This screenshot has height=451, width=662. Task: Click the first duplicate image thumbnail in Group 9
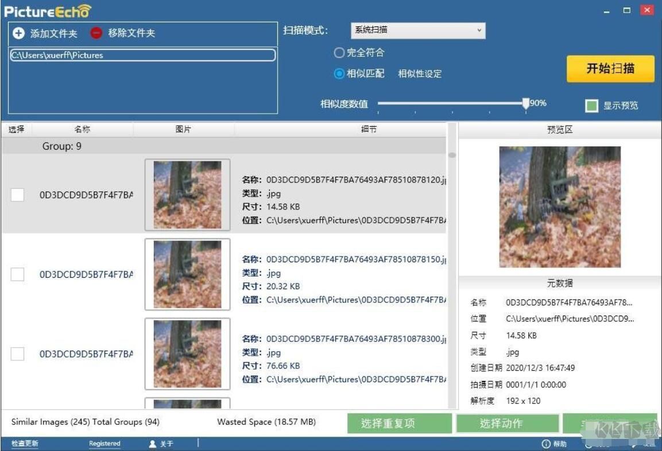point(187,194)
